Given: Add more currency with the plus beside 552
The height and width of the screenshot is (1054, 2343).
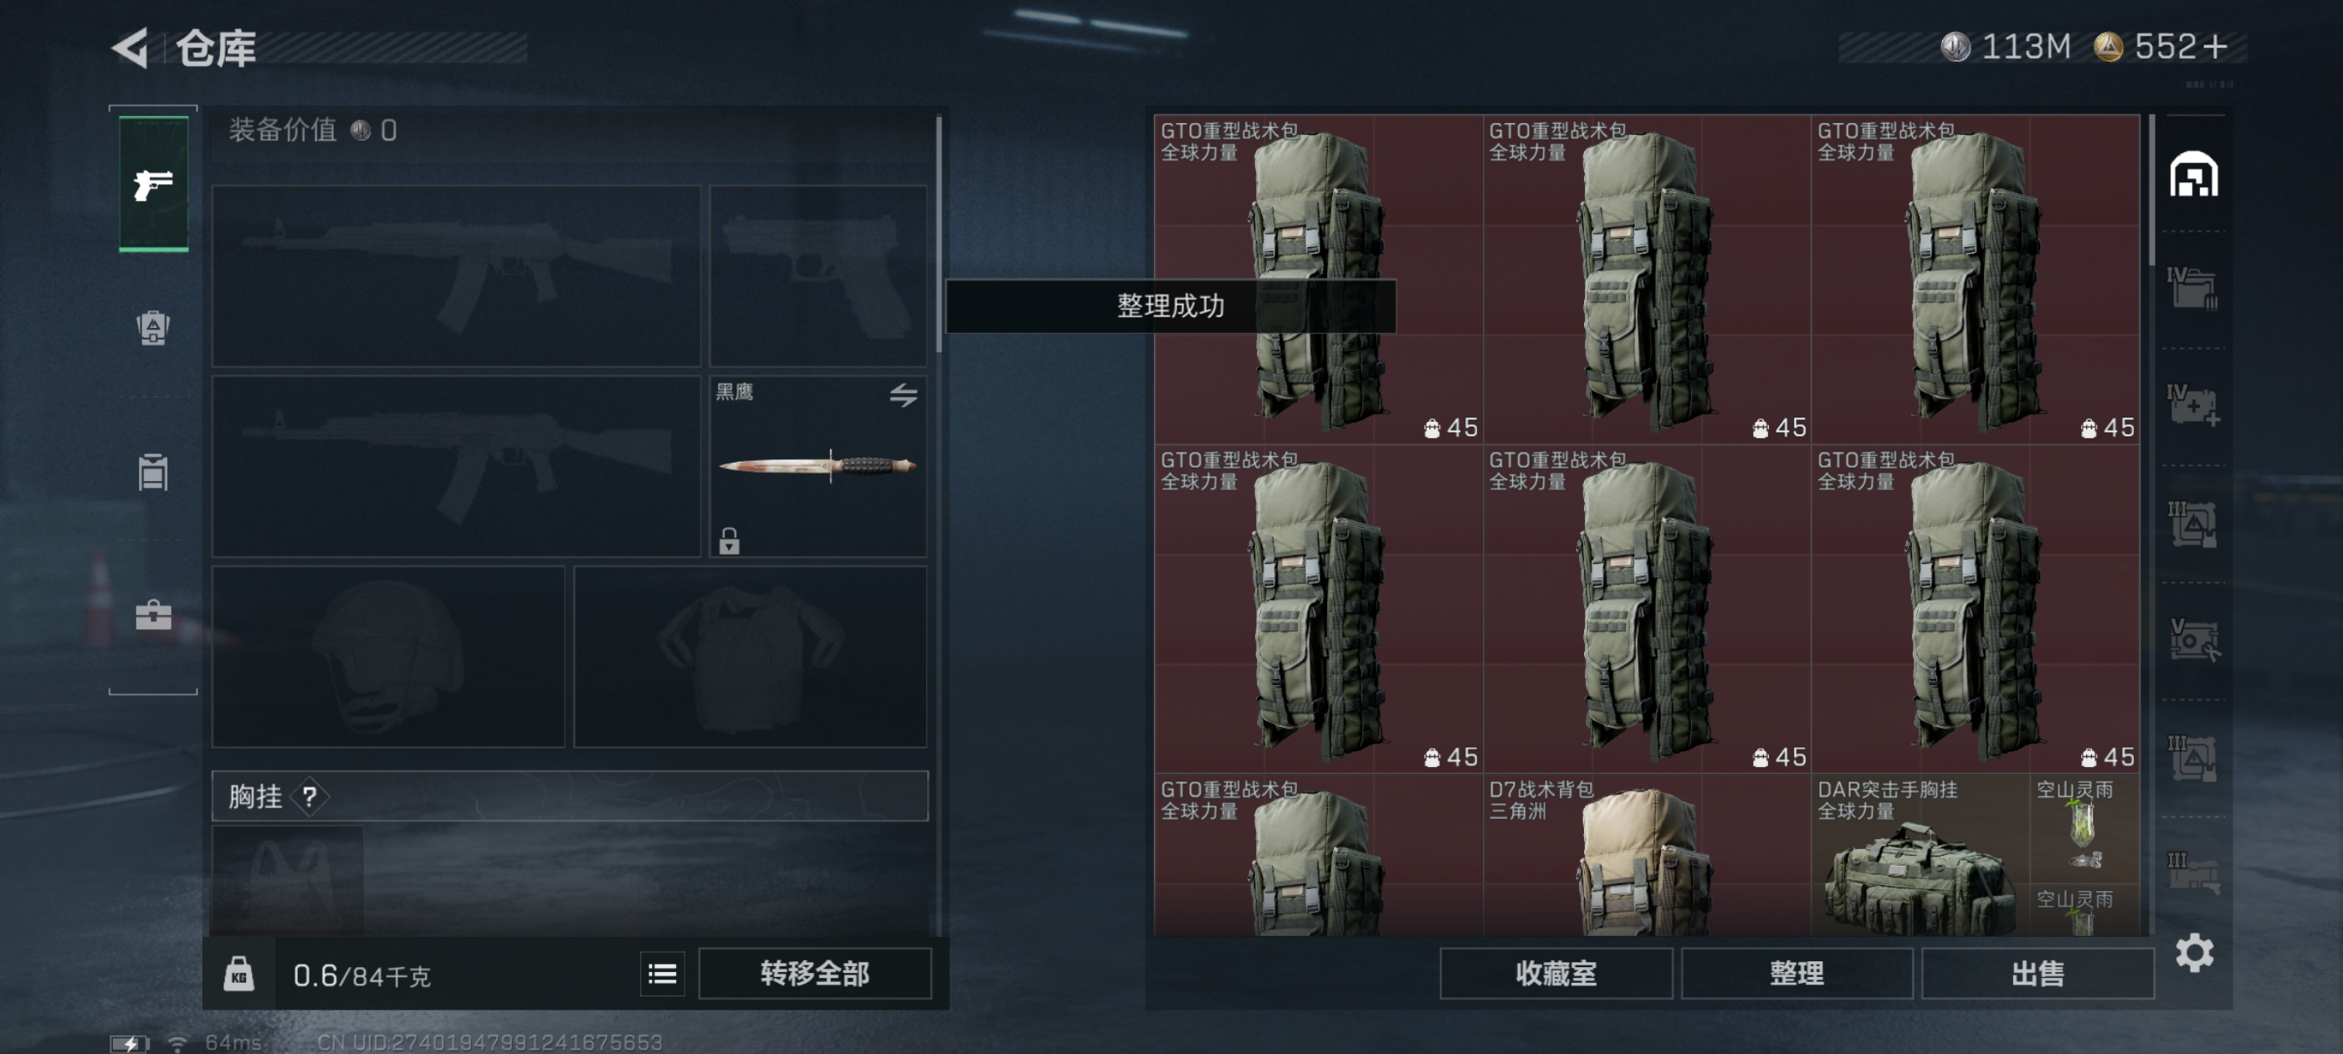Looking at the screenshot, I should coord(2215,46).
